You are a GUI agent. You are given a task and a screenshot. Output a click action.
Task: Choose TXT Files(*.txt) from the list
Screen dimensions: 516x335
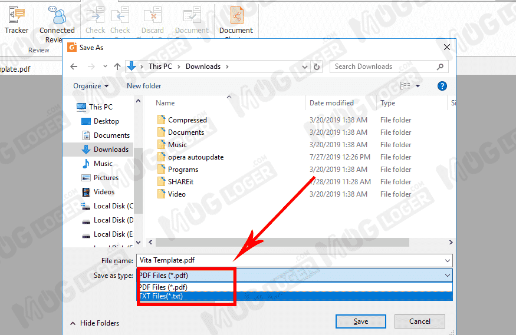pos(294,296)
